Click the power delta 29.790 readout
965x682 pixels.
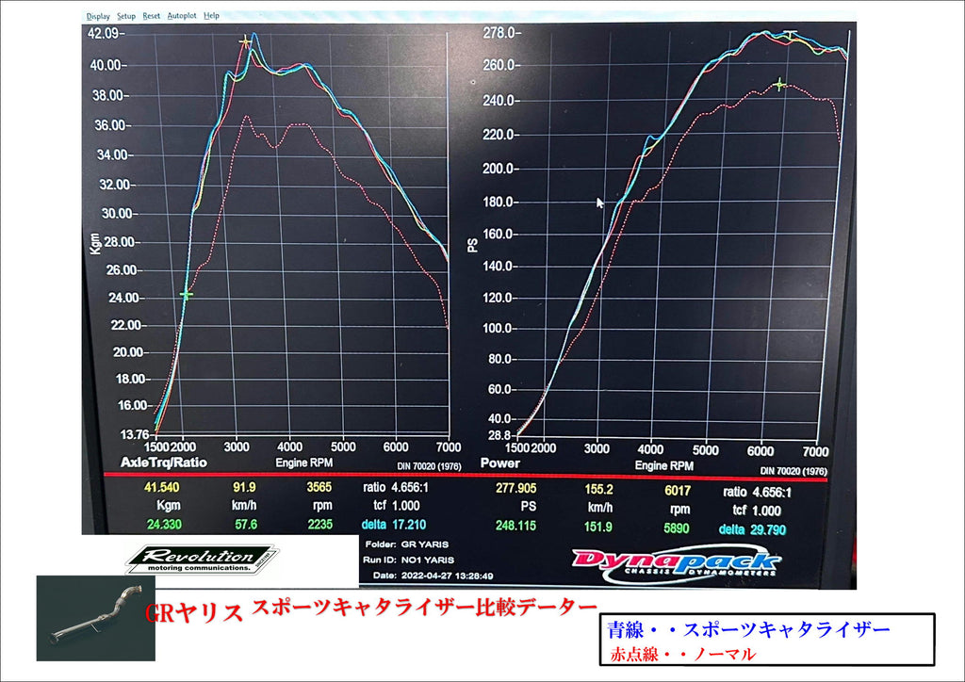[752, 529]
